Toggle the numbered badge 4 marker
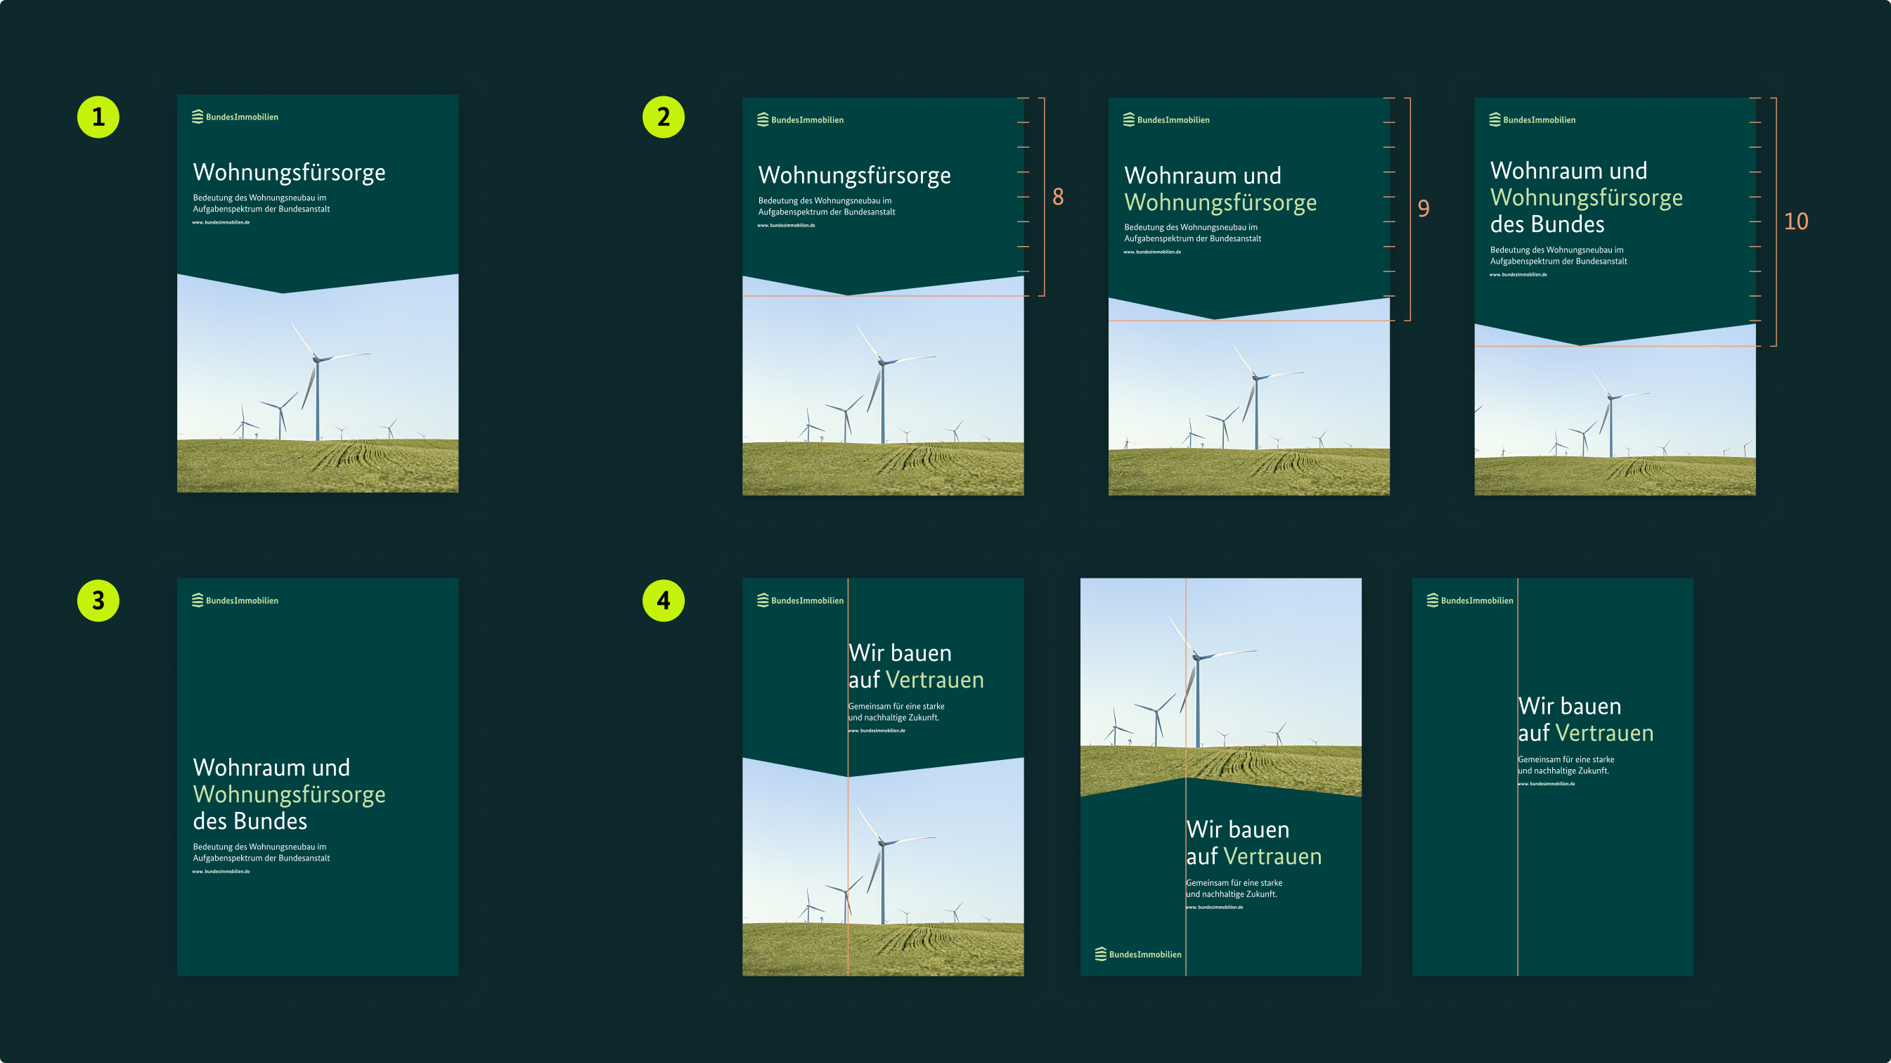 pos(663,600)
